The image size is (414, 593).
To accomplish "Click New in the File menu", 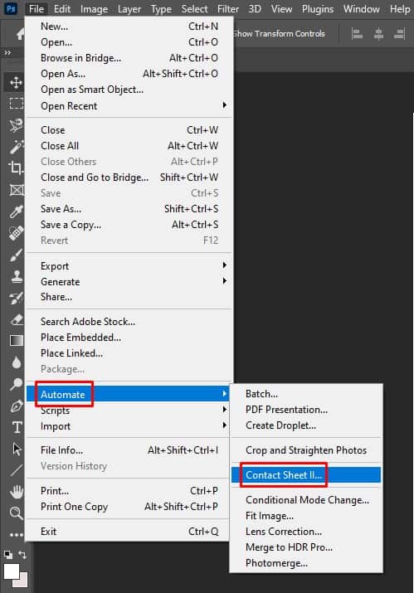I will (129, 27).
